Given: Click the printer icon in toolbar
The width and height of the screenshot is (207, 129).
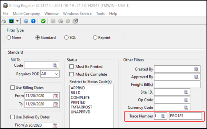Looking at the screenshot, I should click(x=4, y=21).
